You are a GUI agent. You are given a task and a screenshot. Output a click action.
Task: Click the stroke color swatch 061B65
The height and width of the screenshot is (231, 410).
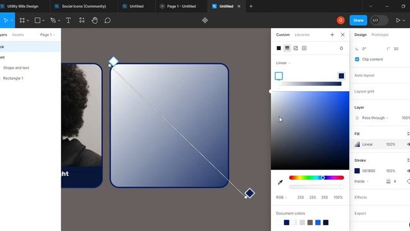357,171
